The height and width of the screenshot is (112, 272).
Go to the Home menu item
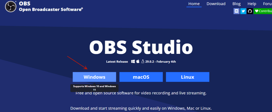[194, 4]
